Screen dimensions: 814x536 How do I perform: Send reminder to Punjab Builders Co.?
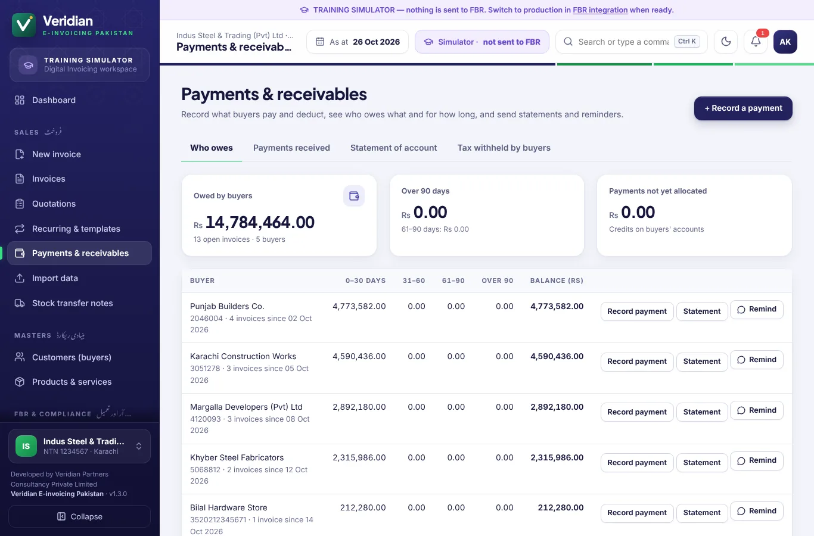pos(757,310)
